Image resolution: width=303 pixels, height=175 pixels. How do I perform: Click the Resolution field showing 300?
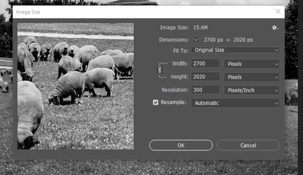tap(205, 90)
